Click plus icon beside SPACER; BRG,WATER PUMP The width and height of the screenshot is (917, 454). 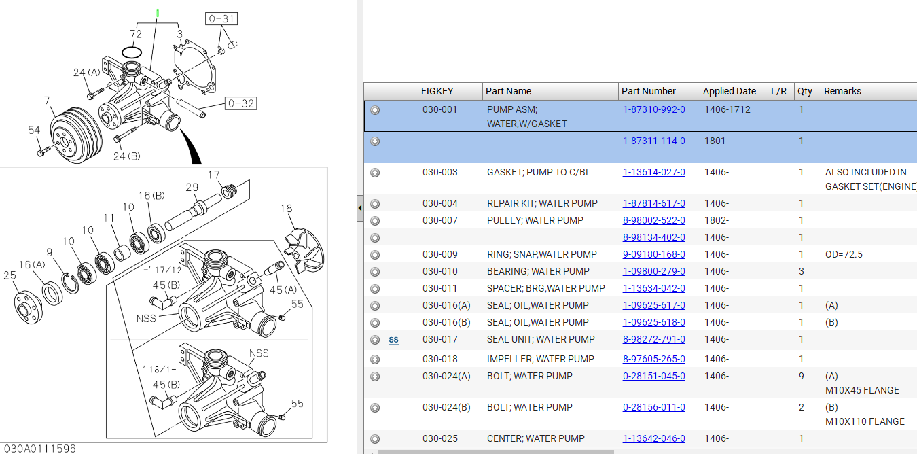tap(375, 289)
